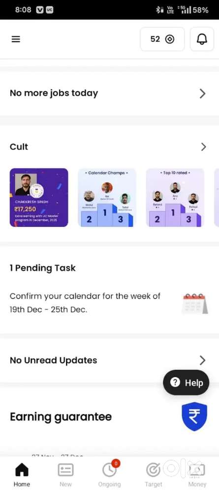Image resolution: width=219 pixels, height=493 pixels.
Task: Open the Money tab icon
Action: pos(197,470)
